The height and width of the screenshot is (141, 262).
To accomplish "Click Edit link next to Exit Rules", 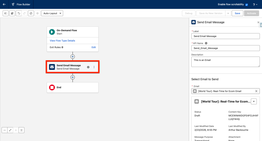I will (94, 47).
